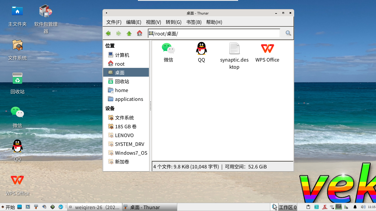Go up to the parent folder
The height and width of the screenshot is (211, 376).
click(x=129, y=33)
